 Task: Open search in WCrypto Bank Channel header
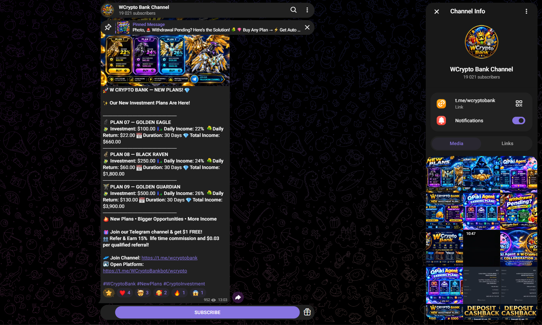(293, 10)
